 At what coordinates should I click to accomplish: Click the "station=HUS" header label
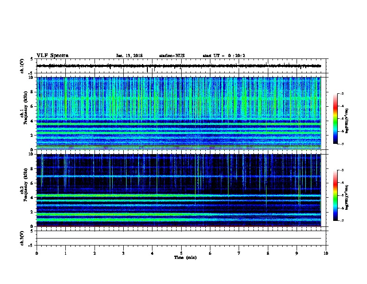[172, 56]
